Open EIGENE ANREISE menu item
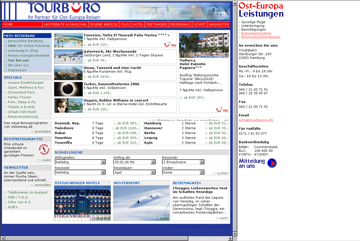Screen dimensions: 360x241 coord(104,24)
